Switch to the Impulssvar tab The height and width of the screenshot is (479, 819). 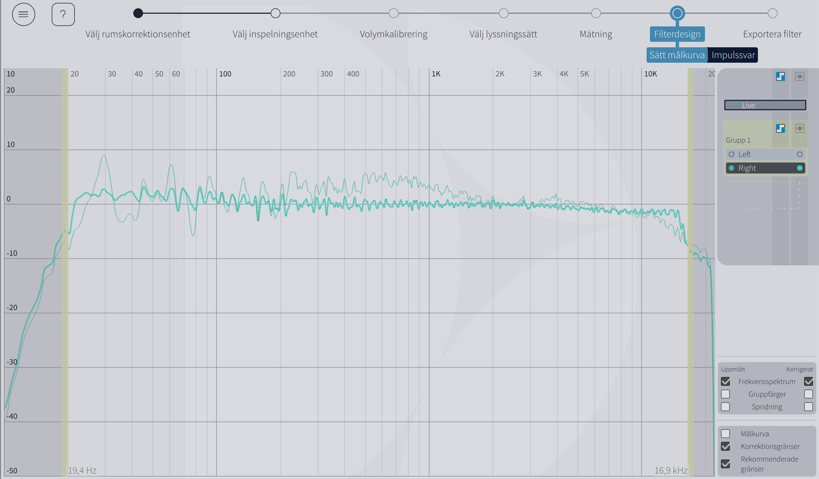click(x=733, y=55)
